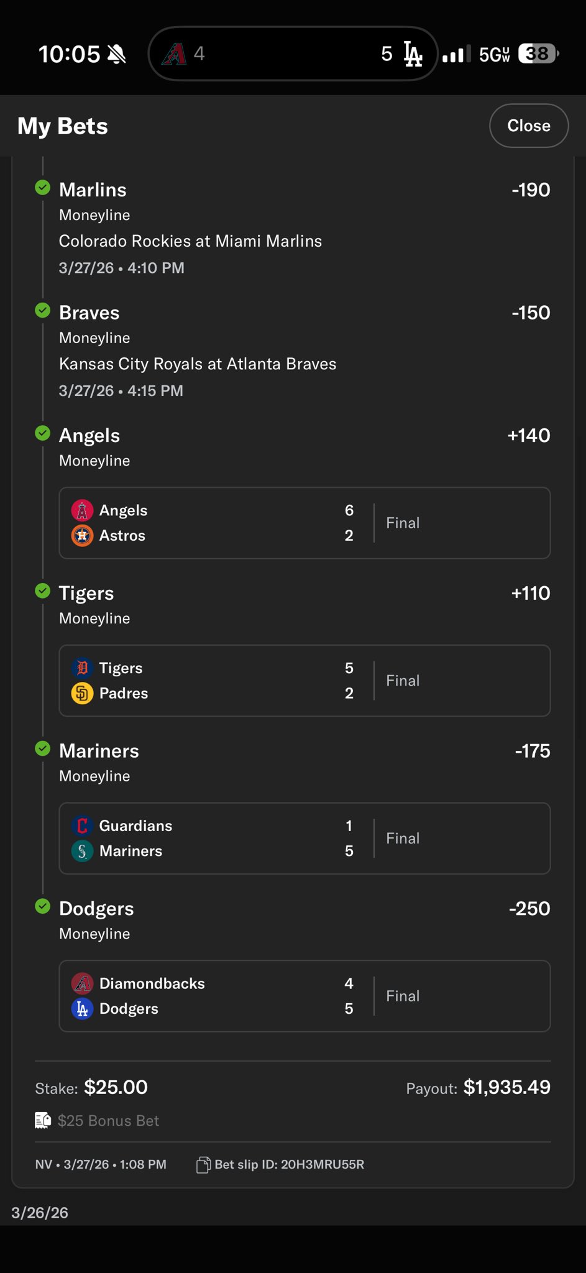Open the Guardians vs Mariners final scorecard
This screenshot has height=1273, width=586.
[304, 838]
